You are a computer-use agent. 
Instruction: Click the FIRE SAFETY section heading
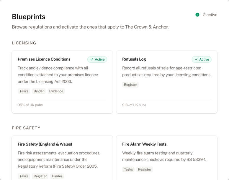click(26, 128)
